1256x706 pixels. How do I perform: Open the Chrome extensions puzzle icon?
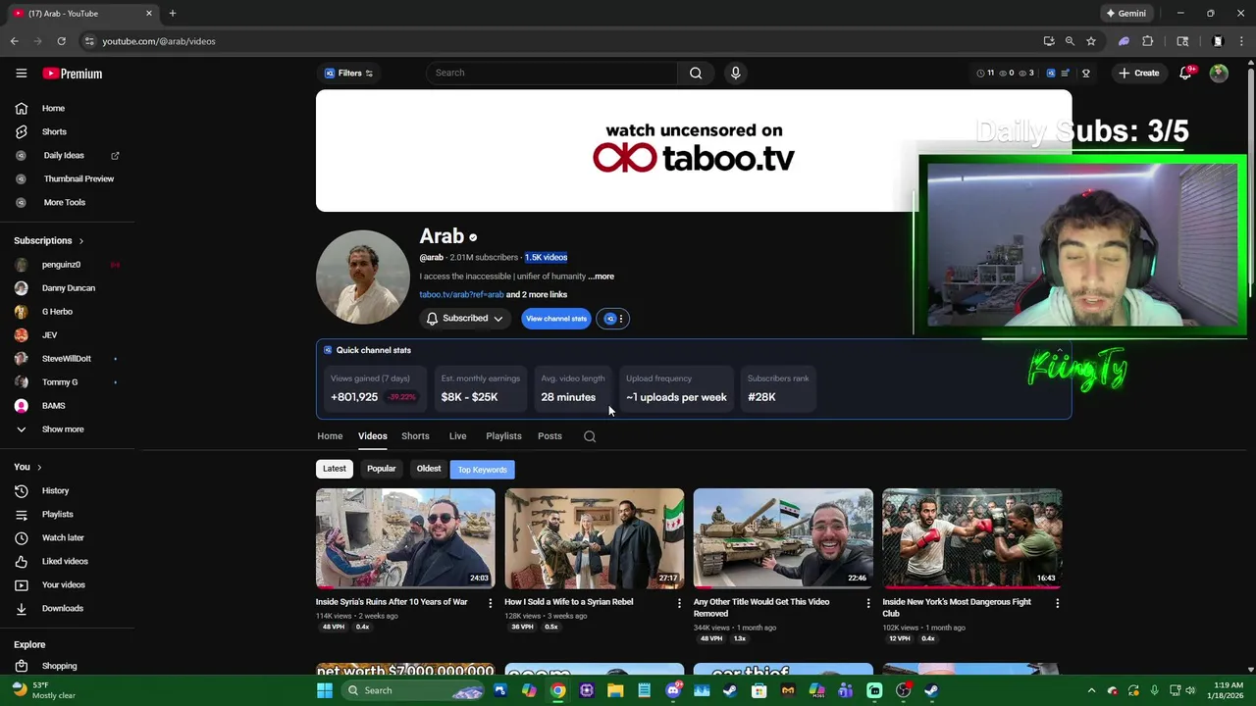(1148, 41)
